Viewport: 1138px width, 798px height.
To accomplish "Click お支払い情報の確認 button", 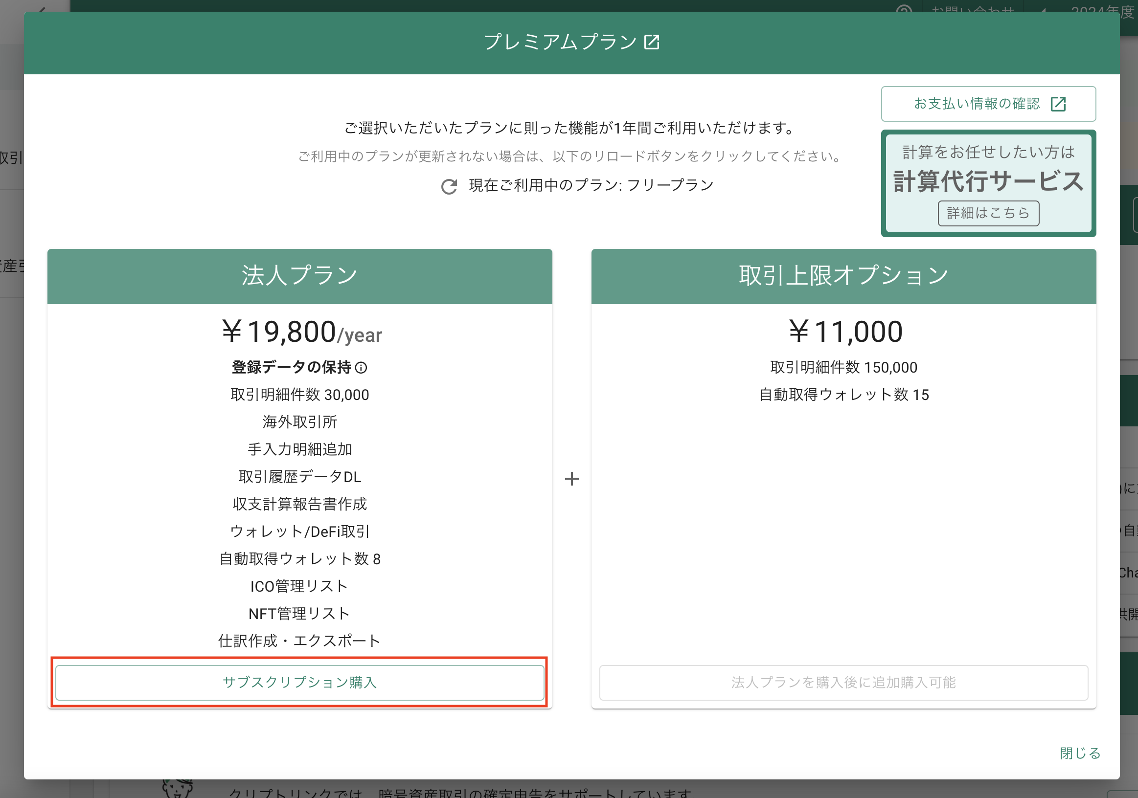I will pos(988,104).
